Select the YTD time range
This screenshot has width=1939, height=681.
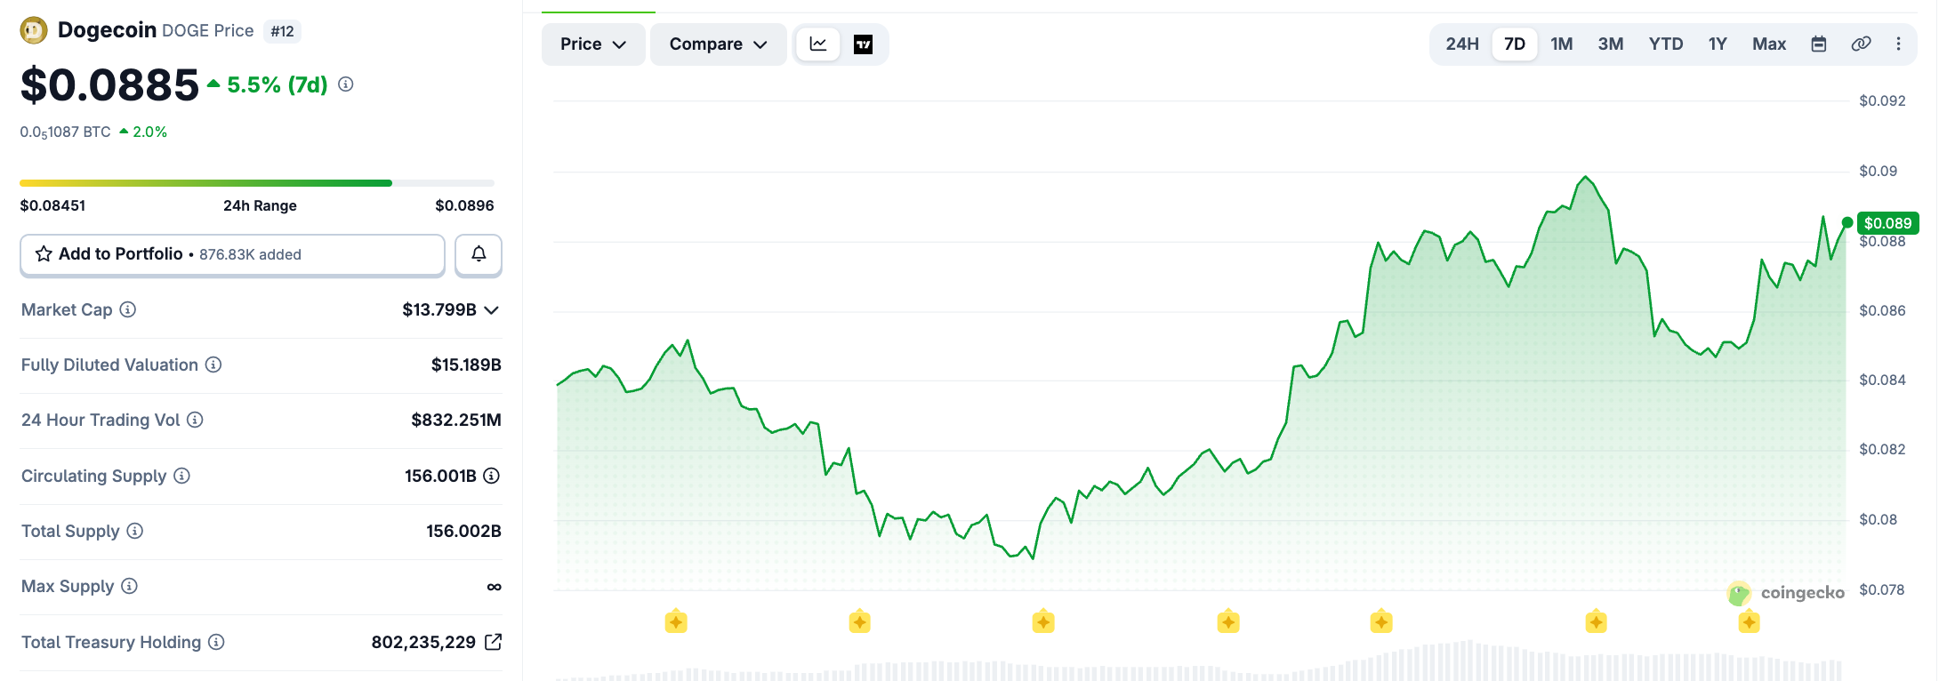[1666, 44]
